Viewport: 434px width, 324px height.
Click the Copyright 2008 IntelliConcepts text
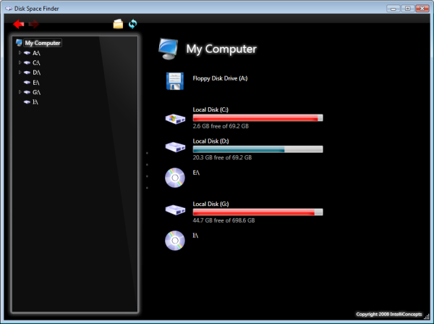point(389,314)
